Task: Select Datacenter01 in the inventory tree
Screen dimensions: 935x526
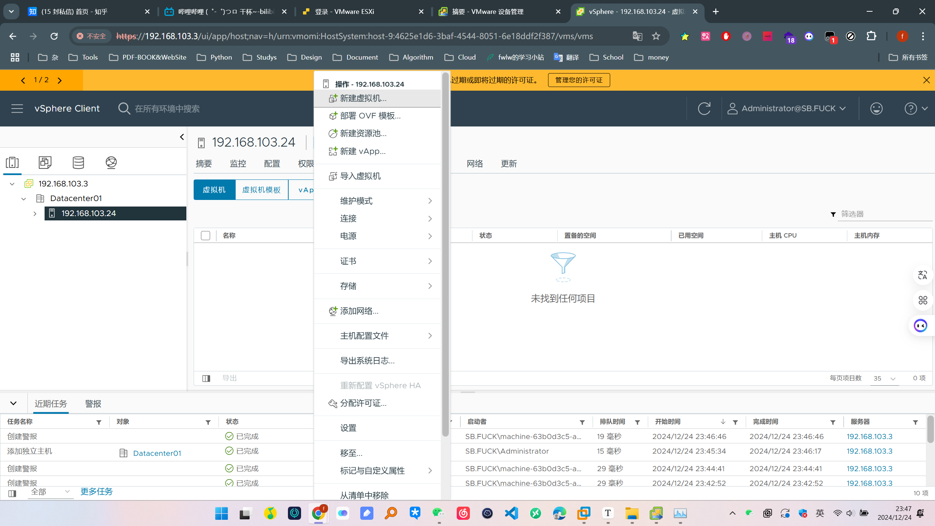Action: click(x=76, y=198)
